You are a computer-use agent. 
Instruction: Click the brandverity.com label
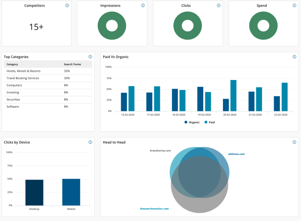point(160,151)
